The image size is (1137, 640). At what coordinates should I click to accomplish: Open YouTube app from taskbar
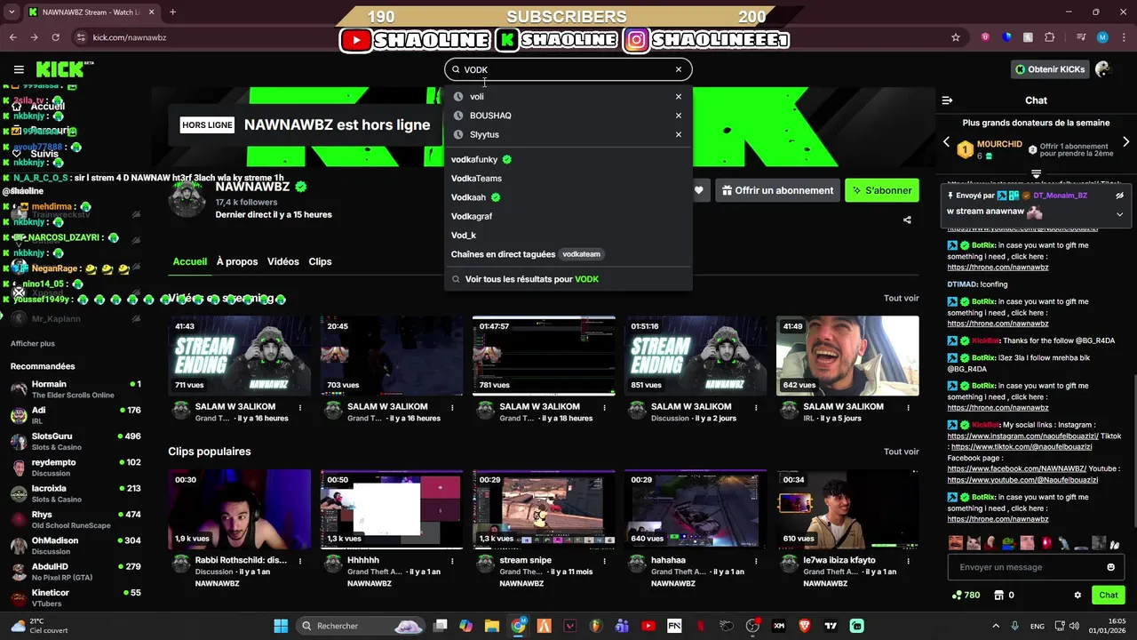click(x=648, y=626)
